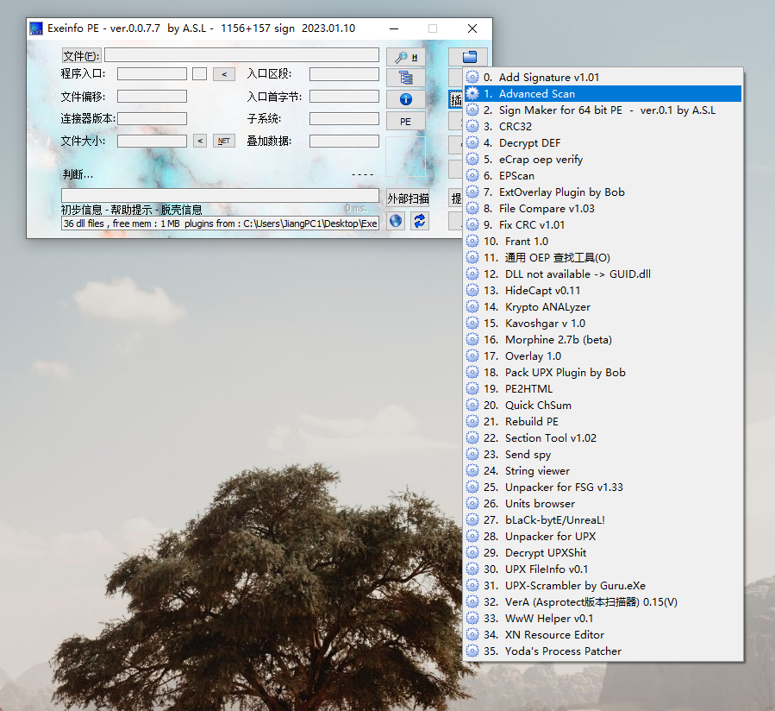Launch the EPScan plugin

pos(603,176)
